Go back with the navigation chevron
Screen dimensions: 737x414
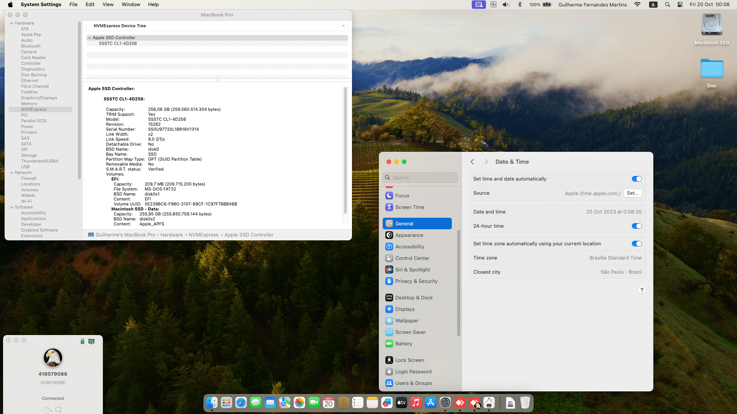click(472, 162)
